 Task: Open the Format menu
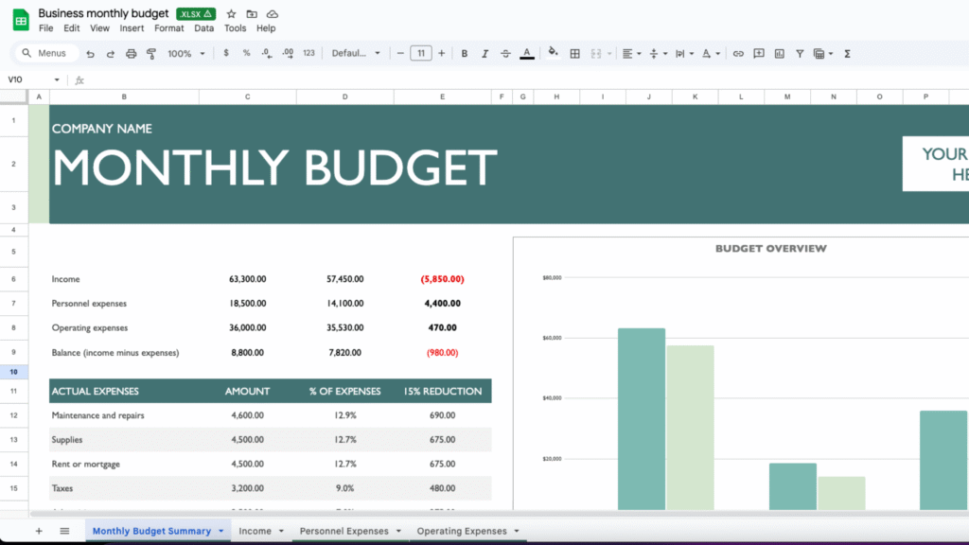pyautogui.click(x=169, y=28)
